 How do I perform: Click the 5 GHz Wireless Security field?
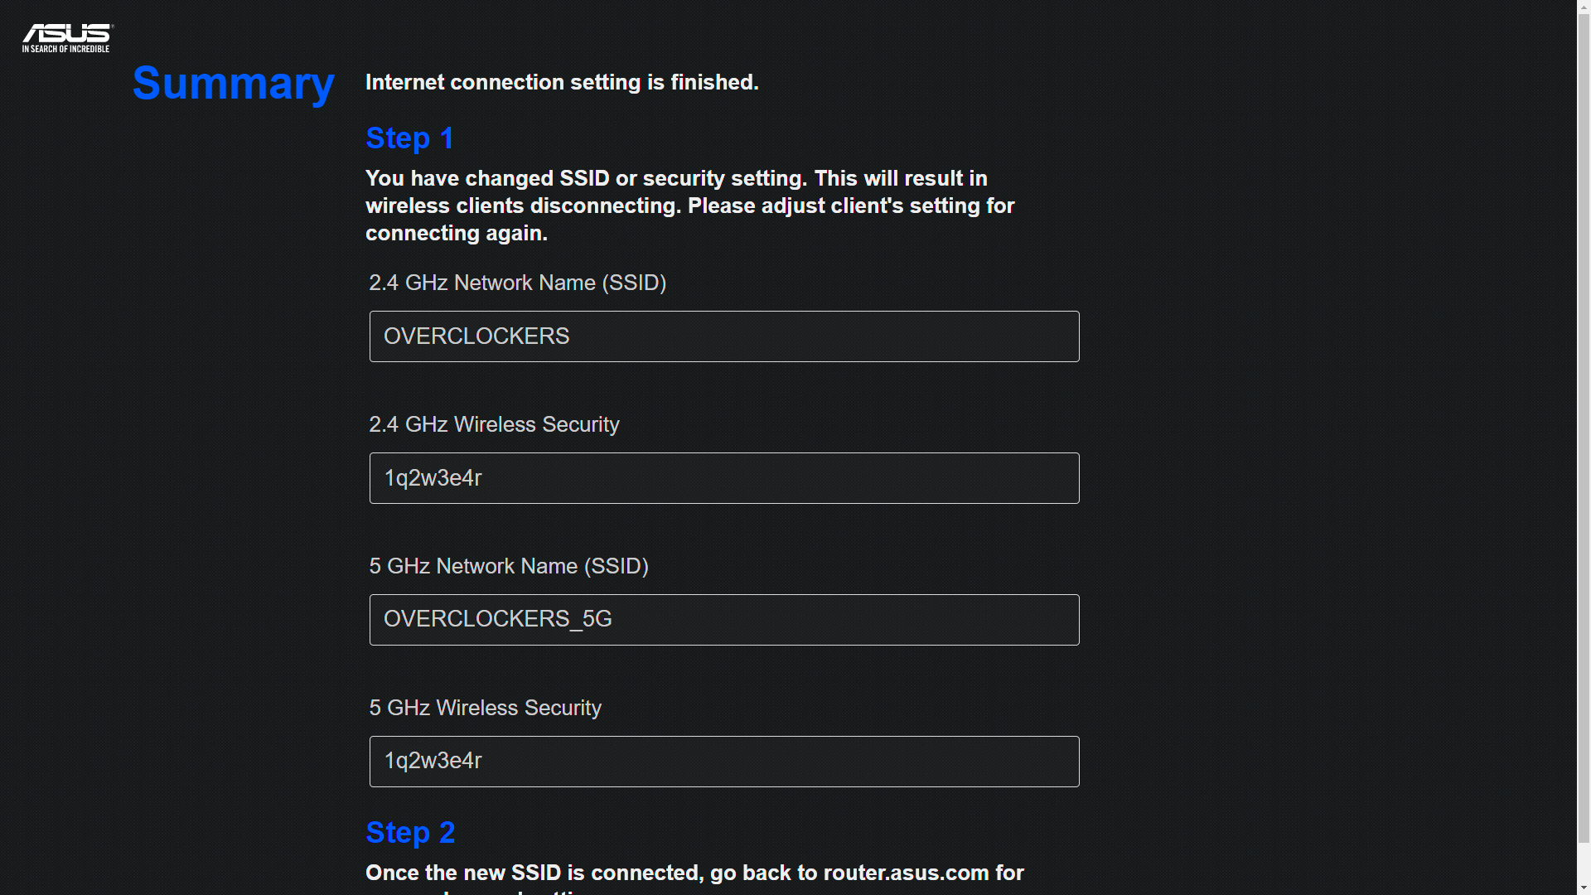723,762
